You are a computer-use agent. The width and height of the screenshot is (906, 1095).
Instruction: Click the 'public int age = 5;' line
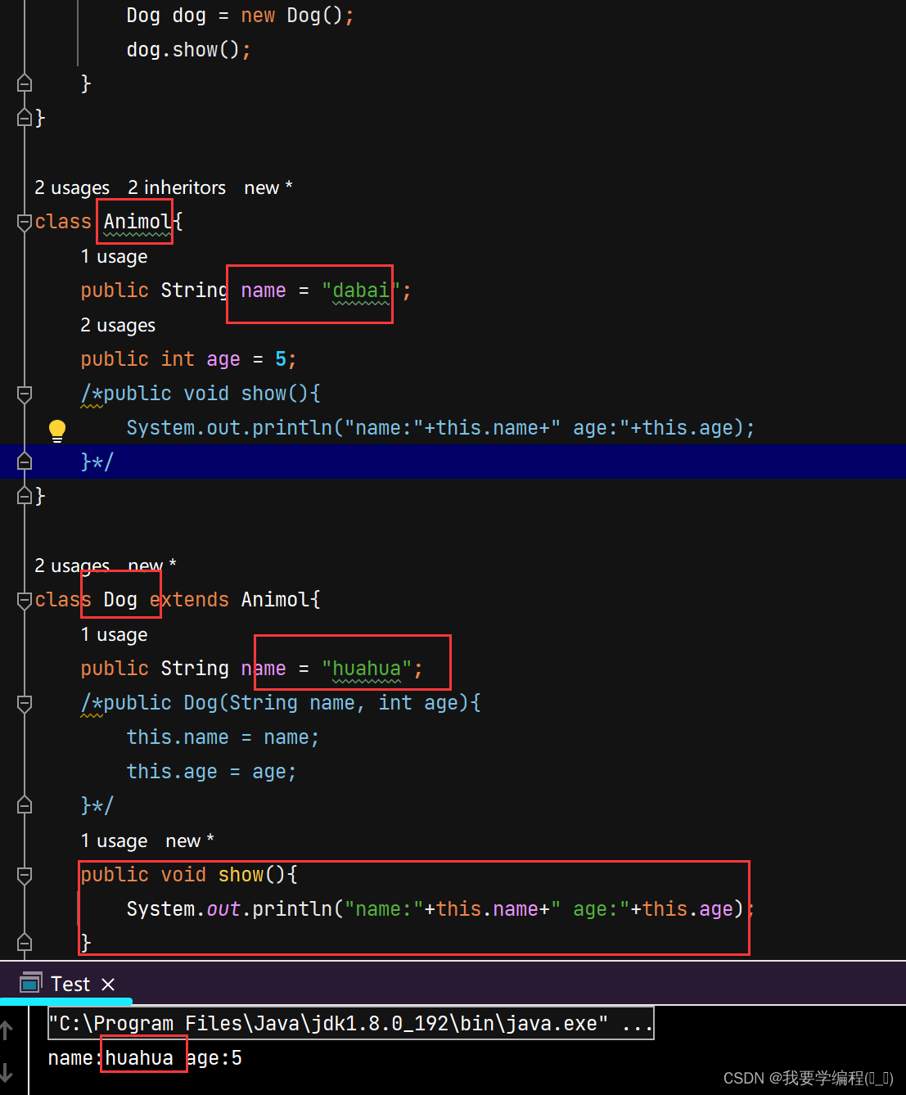pyautogui.click(x=189, y=359)
